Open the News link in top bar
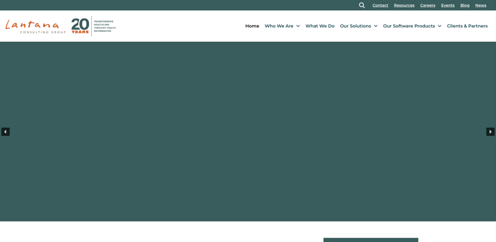 tap(481, 5)
